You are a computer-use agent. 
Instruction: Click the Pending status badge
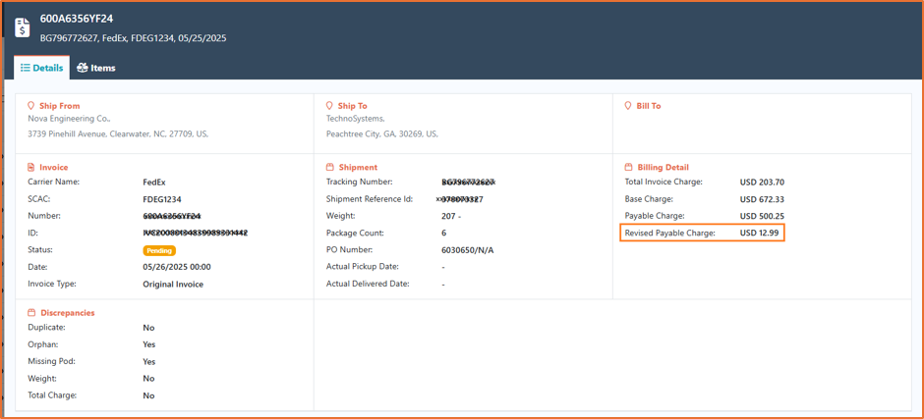tap(159, 250)
